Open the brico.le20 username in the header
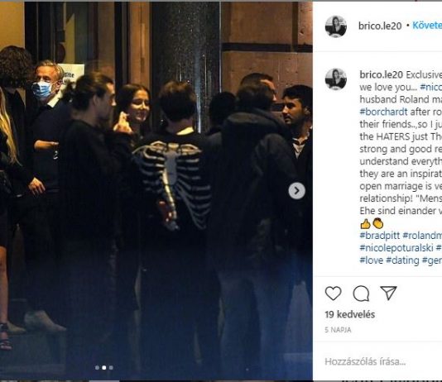This screenshot has width=442, height=382. click(x=380, y=26)
